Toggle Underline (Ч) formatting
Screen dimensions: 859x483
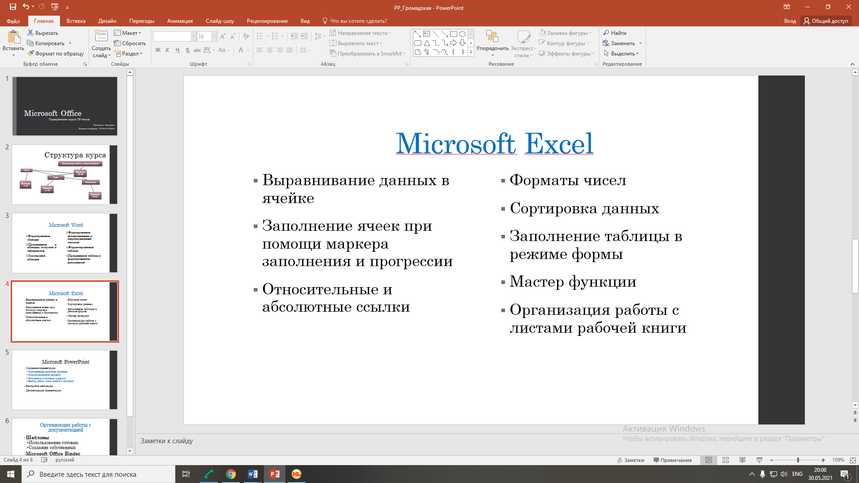[x=177, y=50]
